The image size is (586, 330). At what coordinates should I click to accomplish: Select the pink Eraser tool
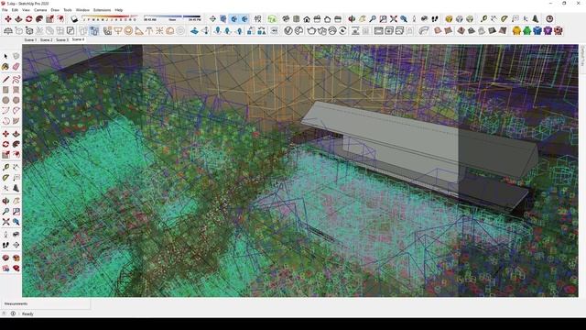16,67
